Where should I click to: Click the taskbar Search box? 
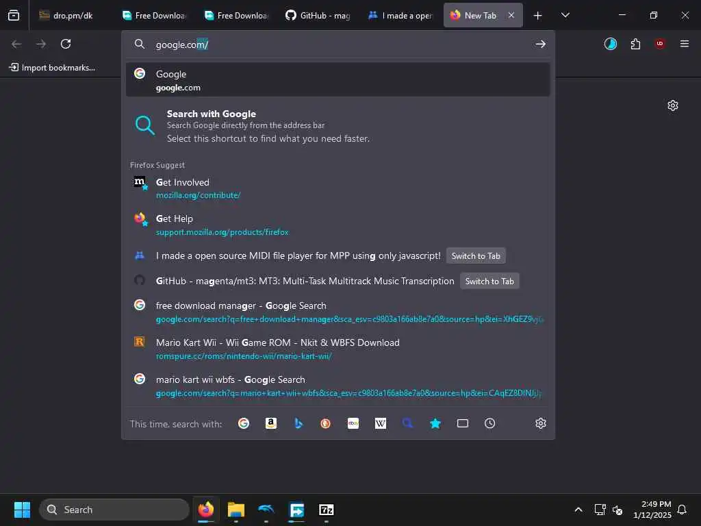(114, 510)
